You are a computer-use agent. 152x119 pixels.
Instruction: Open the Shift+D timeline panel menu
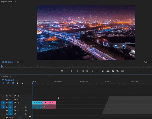pos(10,76)
